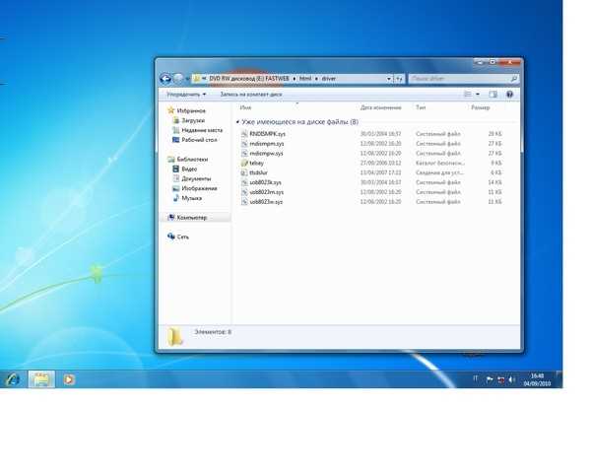591x473 pixels.
Task: Click the computer icon beside Компьютер
Action: coord(171,217)
